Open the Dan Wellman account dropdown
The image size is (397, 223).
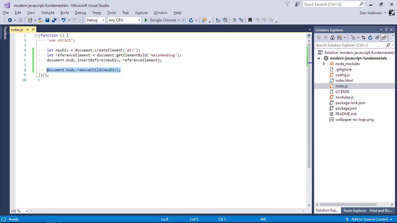coord(385,13)
